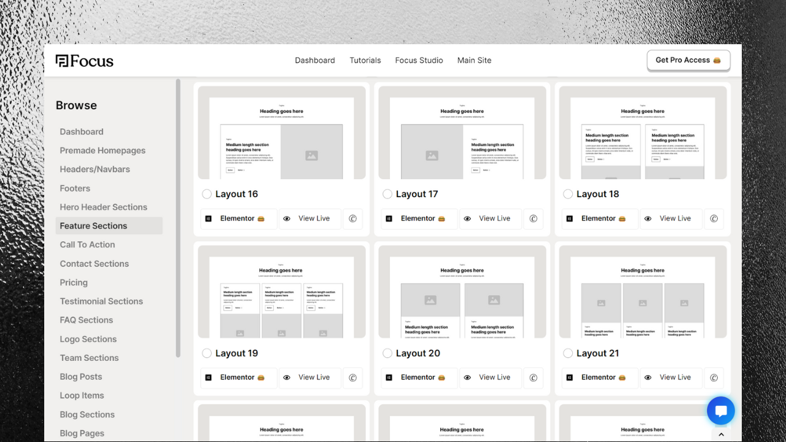Screen dimensions: 786x442
Task: Select the Layout 19 radio button
Action: (207, 353)
